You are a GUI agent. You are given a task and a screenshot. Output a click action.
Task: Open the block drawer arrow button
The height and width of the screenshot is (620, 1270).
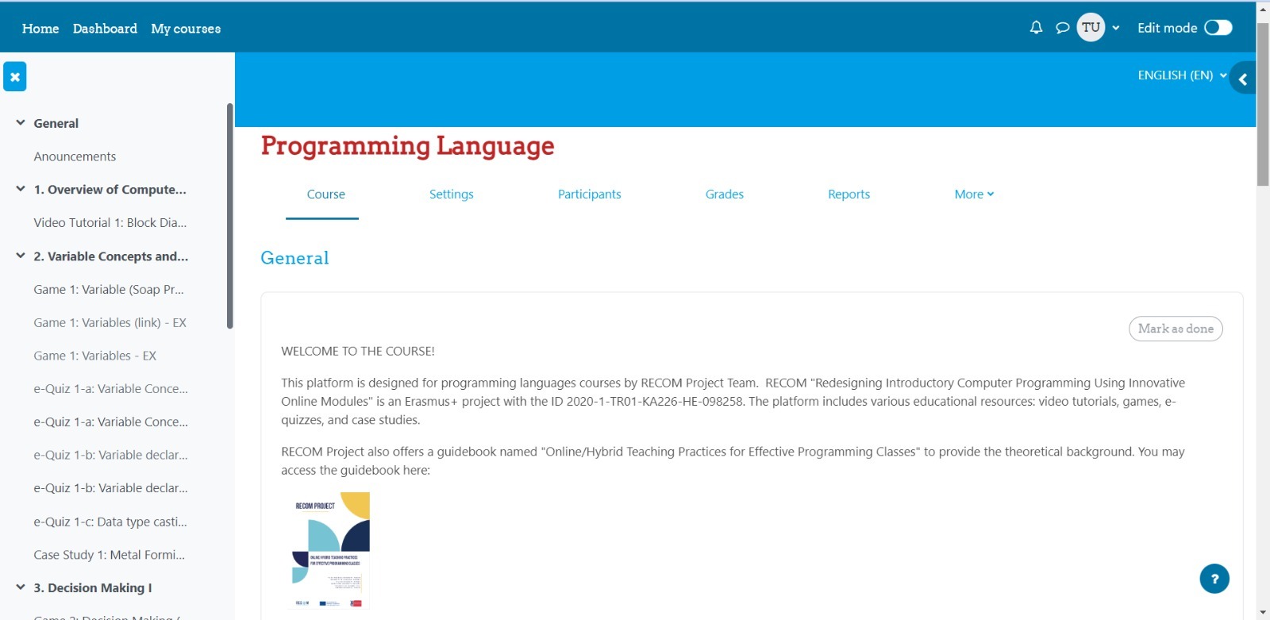coord(1243,79)
